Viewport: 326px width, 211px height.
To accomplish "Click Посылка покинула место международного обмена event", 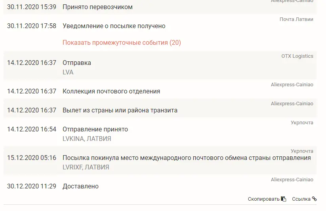I will 187,158.
